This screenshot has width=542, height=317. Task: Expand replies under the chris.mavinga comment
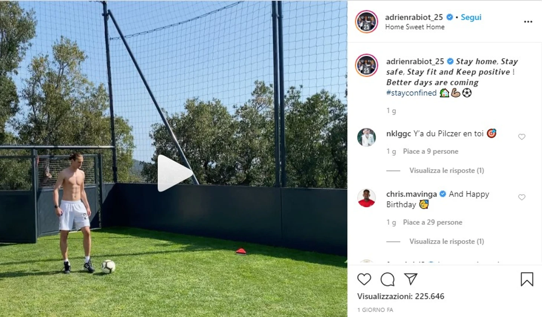(x=447, y=241)
